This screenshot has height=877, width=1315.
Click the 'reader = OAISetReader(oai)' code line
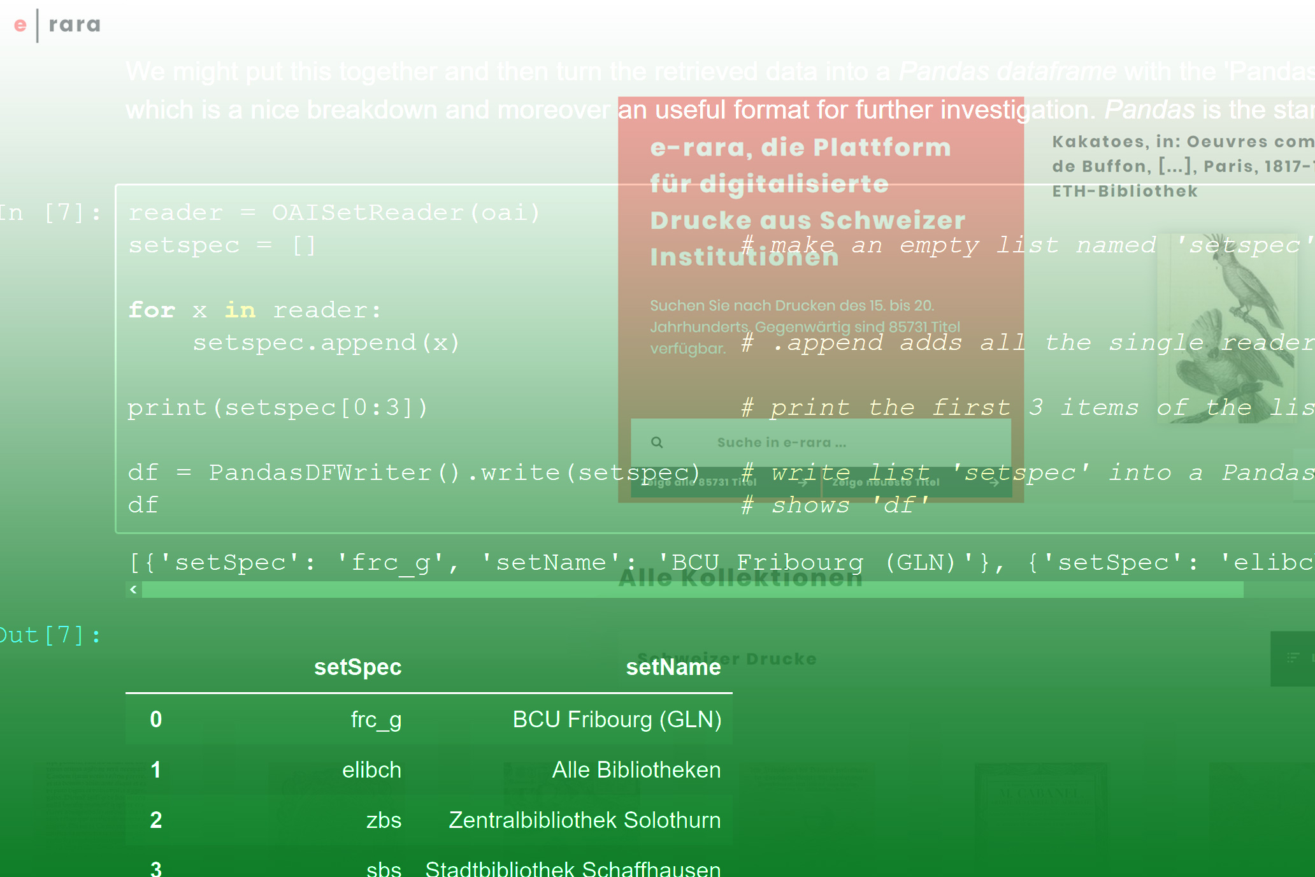[x=334, y=212]
